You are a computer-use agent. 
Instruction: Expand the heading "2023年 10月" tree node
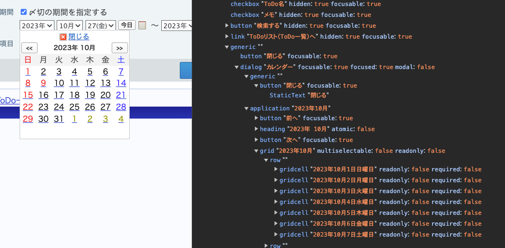pyautogui.click(x=257, y=129)
